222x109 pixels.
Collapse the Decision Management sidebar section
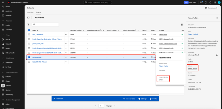(3, 100)
